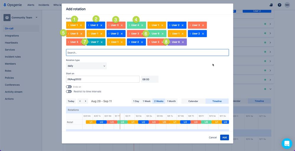Click the Community Team avatar icon
295x151 pixels.
[x=7, y=17]
